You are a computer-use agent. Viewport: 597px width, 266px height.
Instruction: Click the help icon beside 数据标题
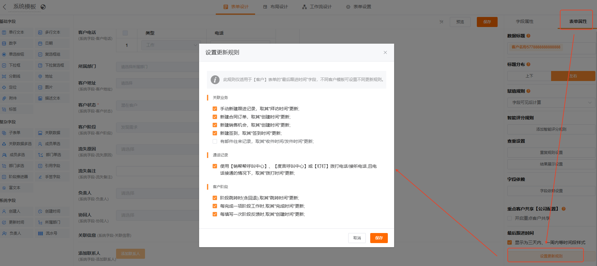(528, 36)
